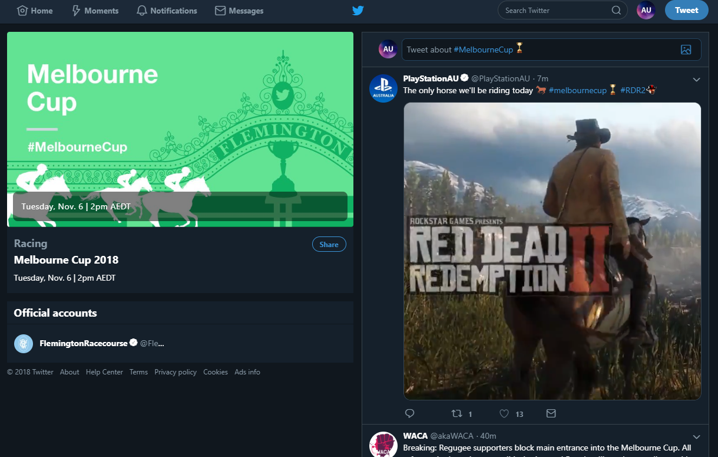
Task: Click the Official accounts heading
Action: (55, 313)
